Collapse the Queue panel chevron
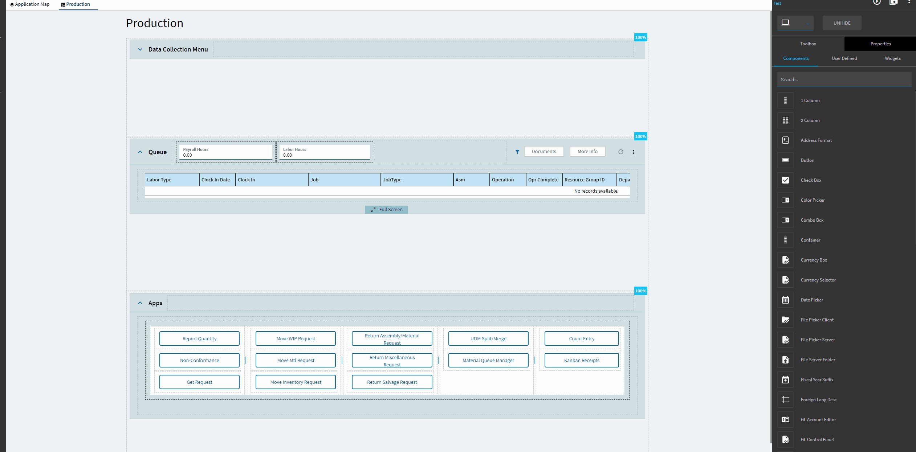 140,152
